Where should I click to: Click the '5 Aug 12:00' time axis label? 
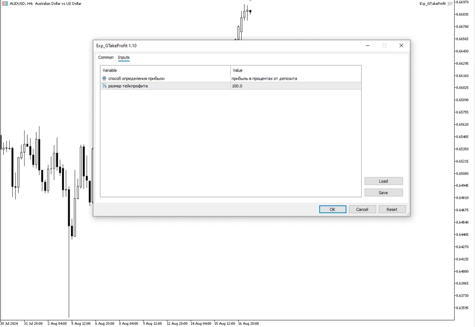point(81,323)
